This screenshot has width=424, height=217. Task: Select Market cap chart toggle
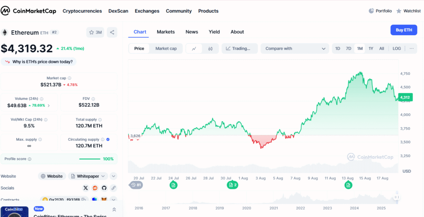[x=166, y=48]
